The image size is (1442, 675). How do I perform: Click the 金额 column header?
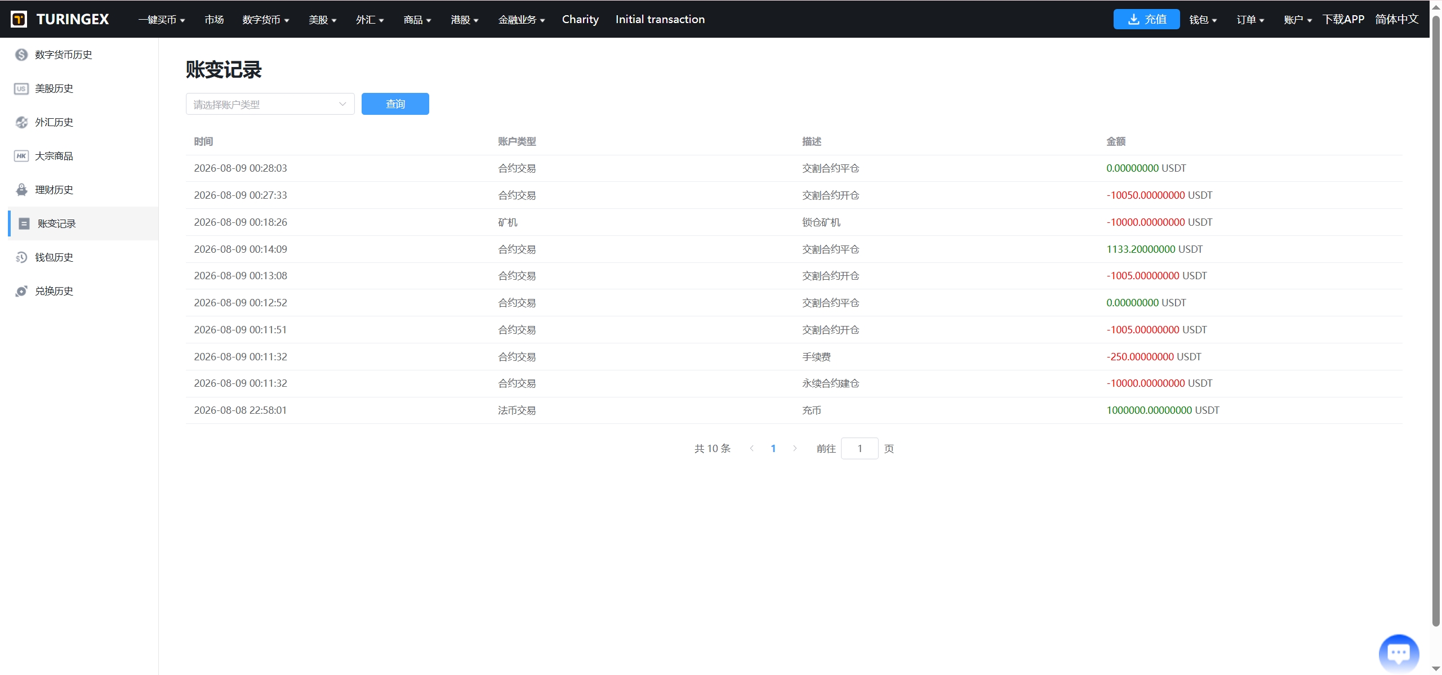(x=1116, y=141)
